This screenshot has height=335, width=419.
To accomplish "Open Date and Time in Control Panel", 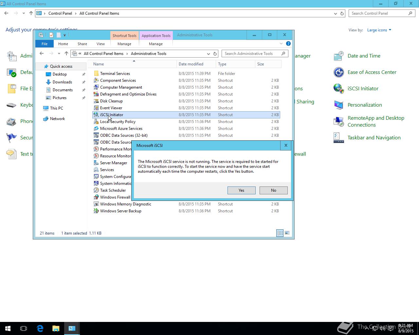I will pos(364,56).
